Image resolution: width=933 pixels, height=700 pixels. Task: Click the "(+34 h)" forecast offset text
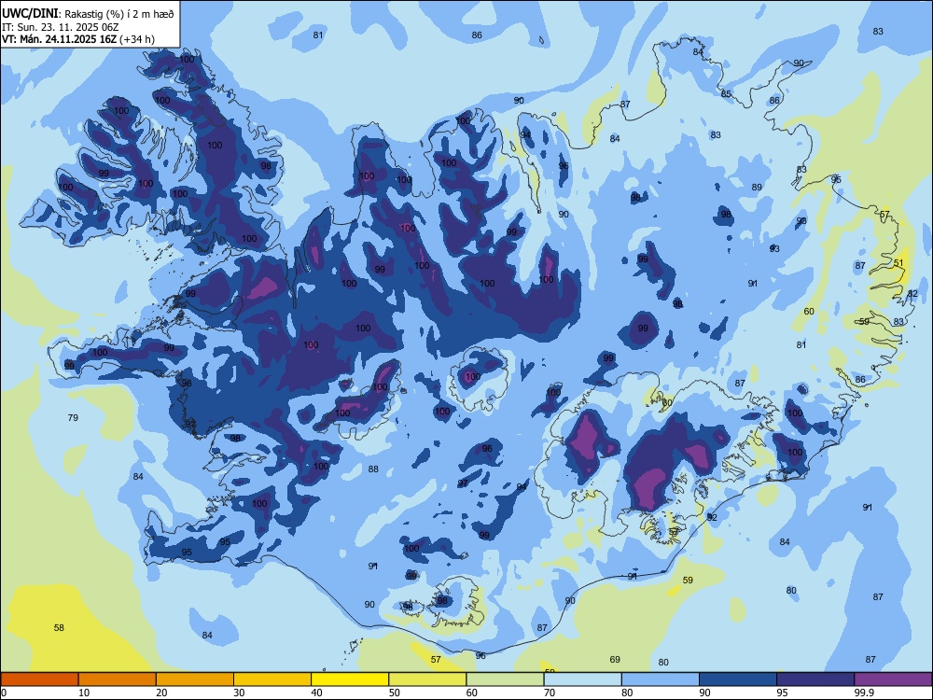click(137, 39)
